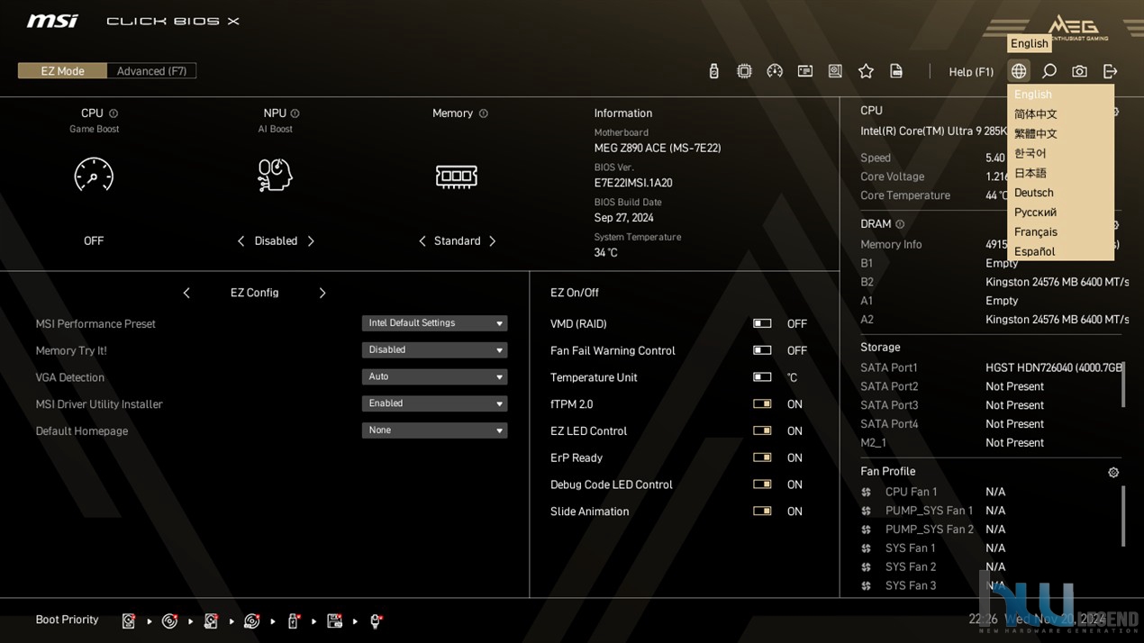Click the EZ On/Off heading
This screenshot has height=643, width=1144.
click(575, 293)
